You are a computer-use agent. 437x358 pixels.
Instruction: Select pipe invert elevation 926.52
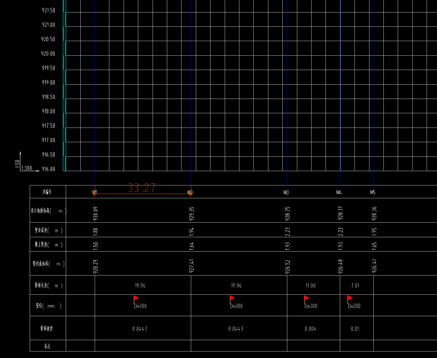[x=288, y=266]
